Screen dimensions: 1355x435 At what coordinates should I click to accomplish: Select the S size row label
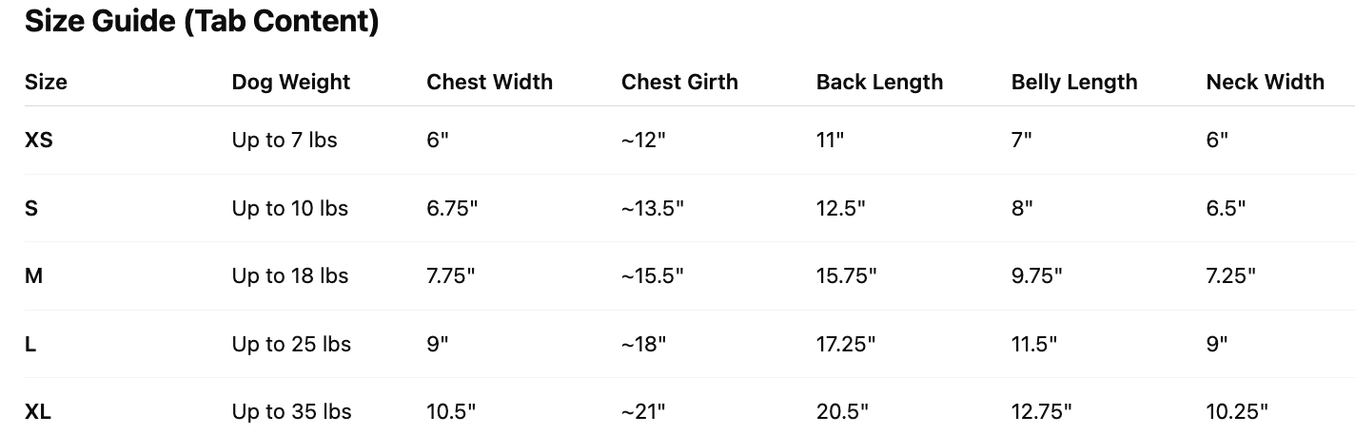coord(31,208)
